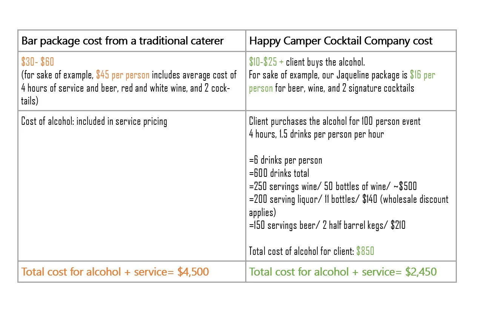Select the green '$10-$25 +' price text
Image resolution: width=481 pixels, height=311 pixels.
[266, 61]
